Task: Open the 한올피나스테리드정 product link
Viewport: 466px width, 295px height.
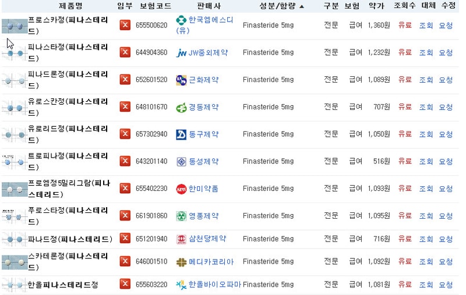Action: click(63, 285)
